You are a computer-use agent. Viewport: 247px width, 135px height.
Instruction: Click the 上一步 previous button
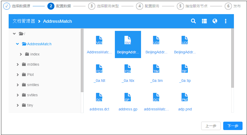211,126
